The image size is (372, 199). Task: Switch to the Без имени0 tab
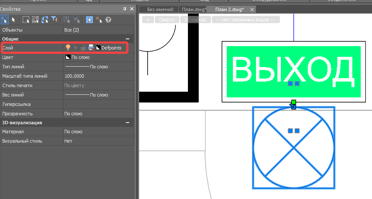pyautogui.click(x=160, y=9)
